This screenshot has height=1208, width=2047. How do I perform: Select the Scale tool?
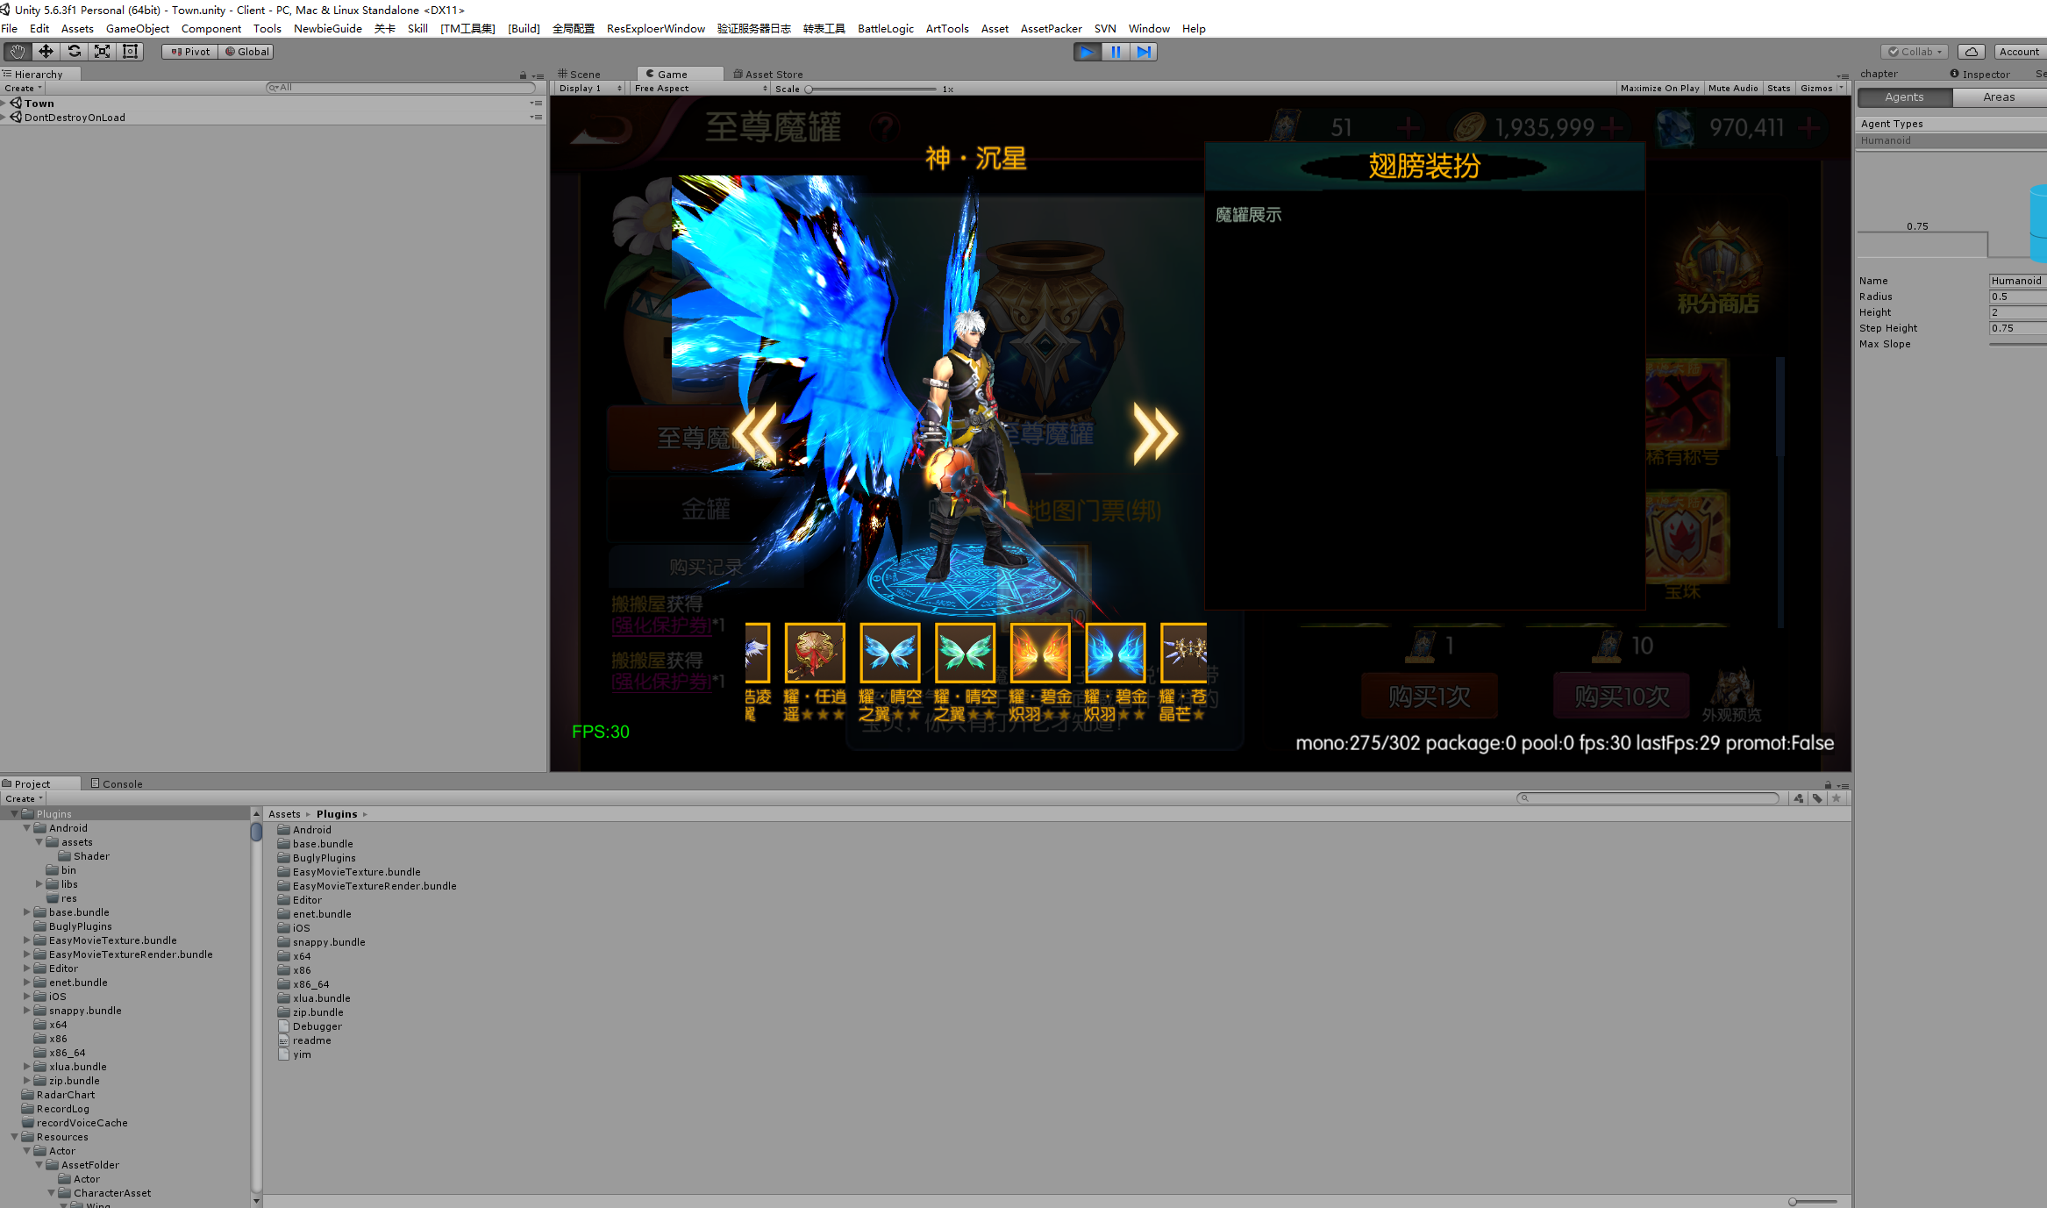[x=103, y=52]
